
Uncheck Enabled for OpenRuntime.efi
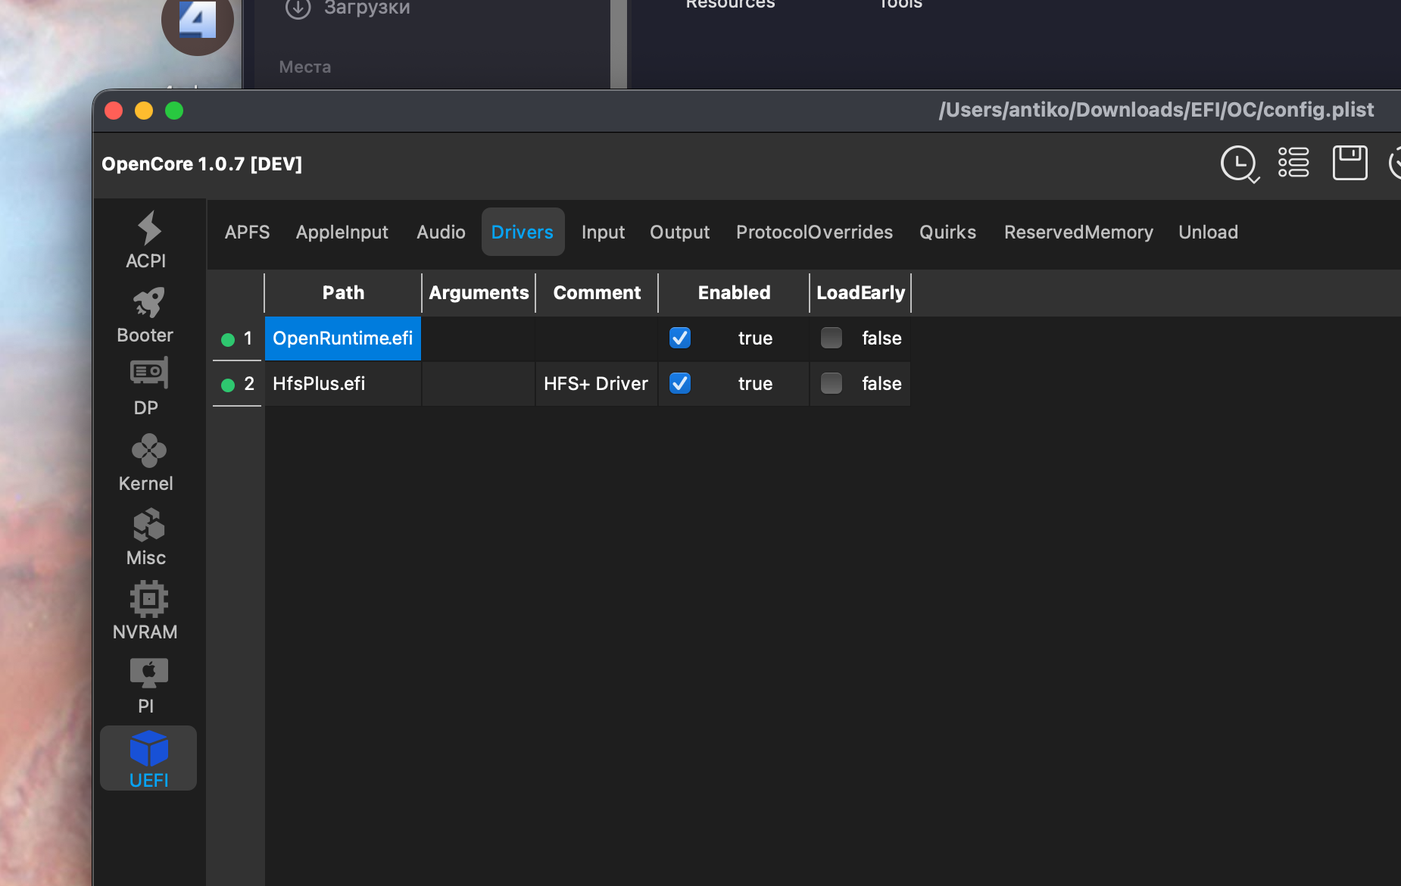point(680,338)
